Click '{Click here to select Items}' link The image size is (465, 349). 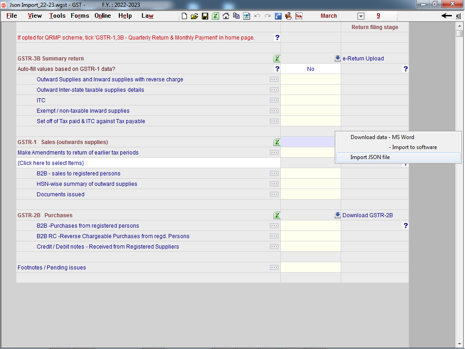pyautogui.click(x=51, y=163)
